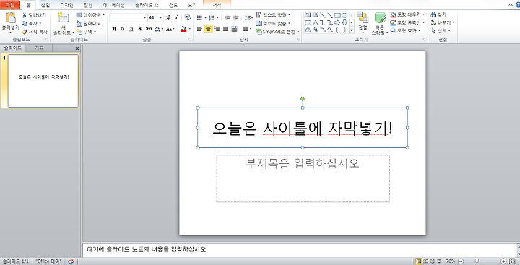
Task: Click the Arrange (정렬) button
Action: tap(363, 23)
